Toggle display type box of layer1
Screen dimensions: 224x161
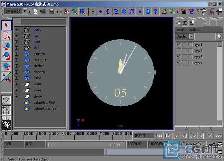click(184, 45)
